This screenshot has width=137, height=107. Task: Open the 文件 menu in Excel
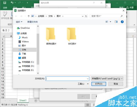pos(5,8)
